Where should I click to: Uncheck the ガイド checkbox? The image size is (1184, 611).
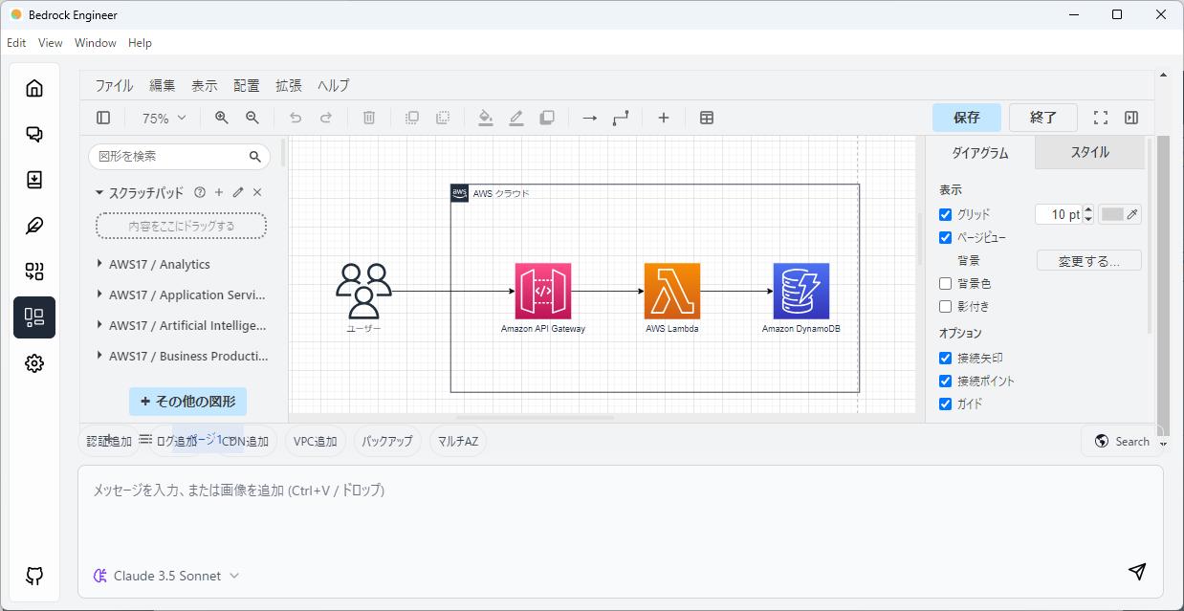(946, 404)
